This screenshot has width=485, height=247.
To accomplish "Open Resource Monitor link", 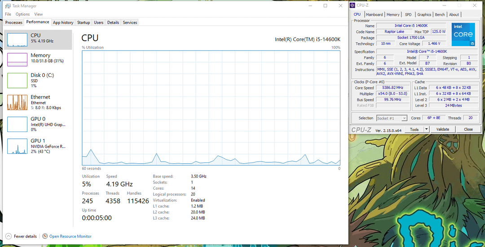I will (70, 236).
